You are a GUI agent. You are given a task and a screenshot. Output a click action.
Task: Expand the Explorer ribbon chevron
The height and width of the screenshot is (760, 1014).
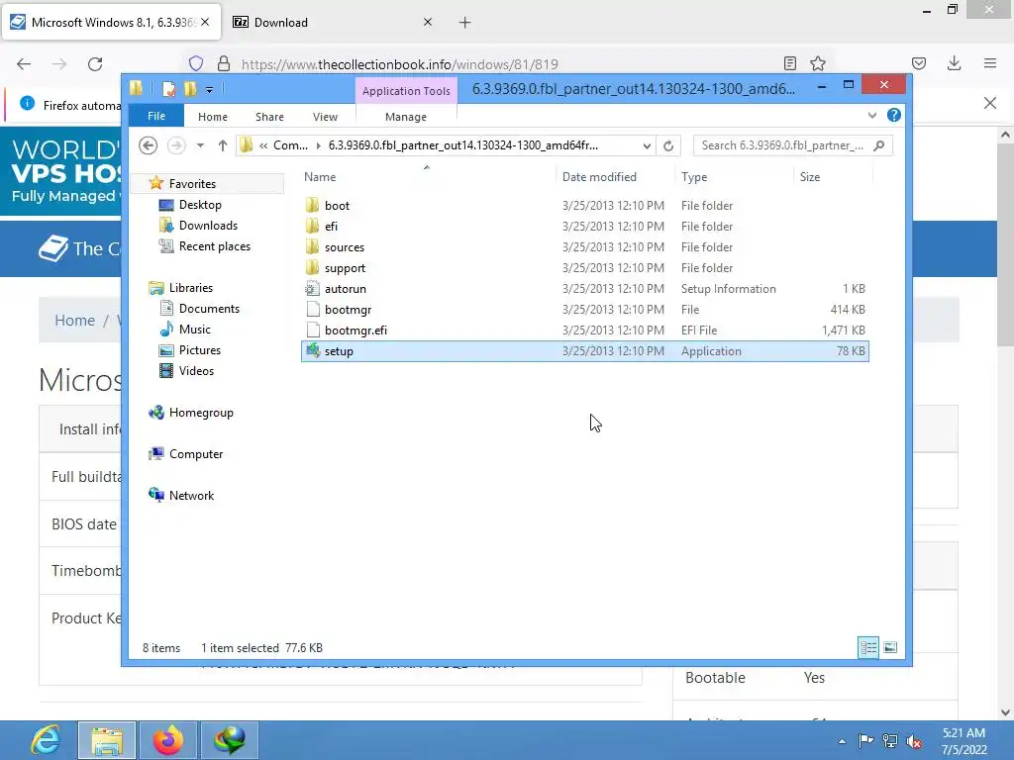872,115
